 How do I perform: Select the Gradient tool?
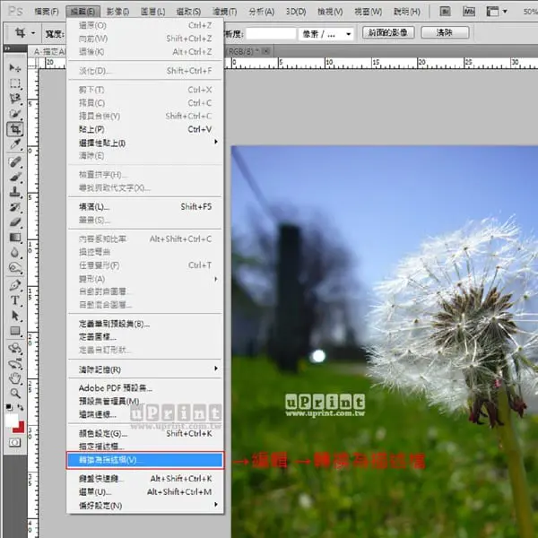[14, 238]
